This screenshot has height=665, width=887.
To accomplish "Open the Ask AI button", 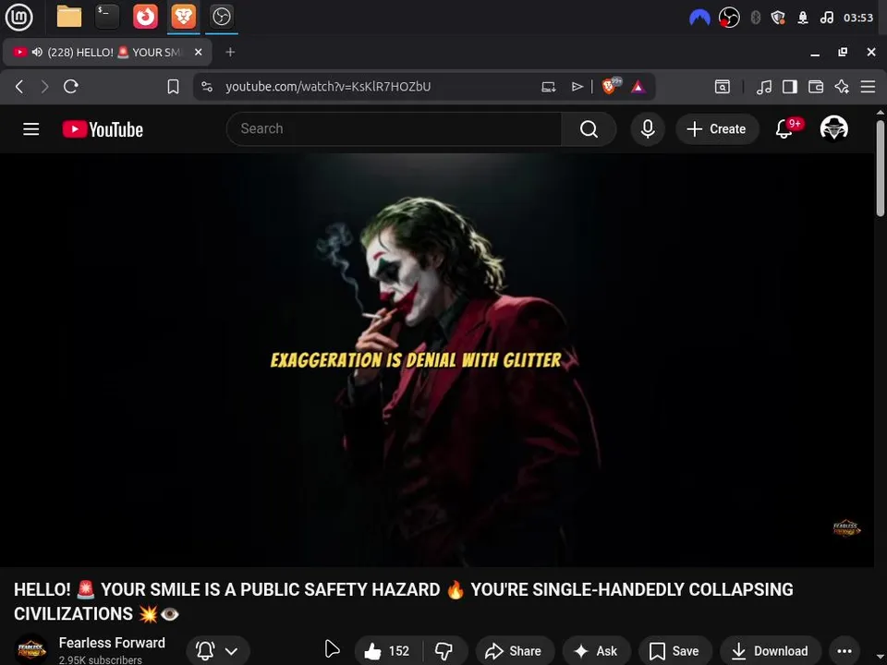I will click(x=596, y=651).
